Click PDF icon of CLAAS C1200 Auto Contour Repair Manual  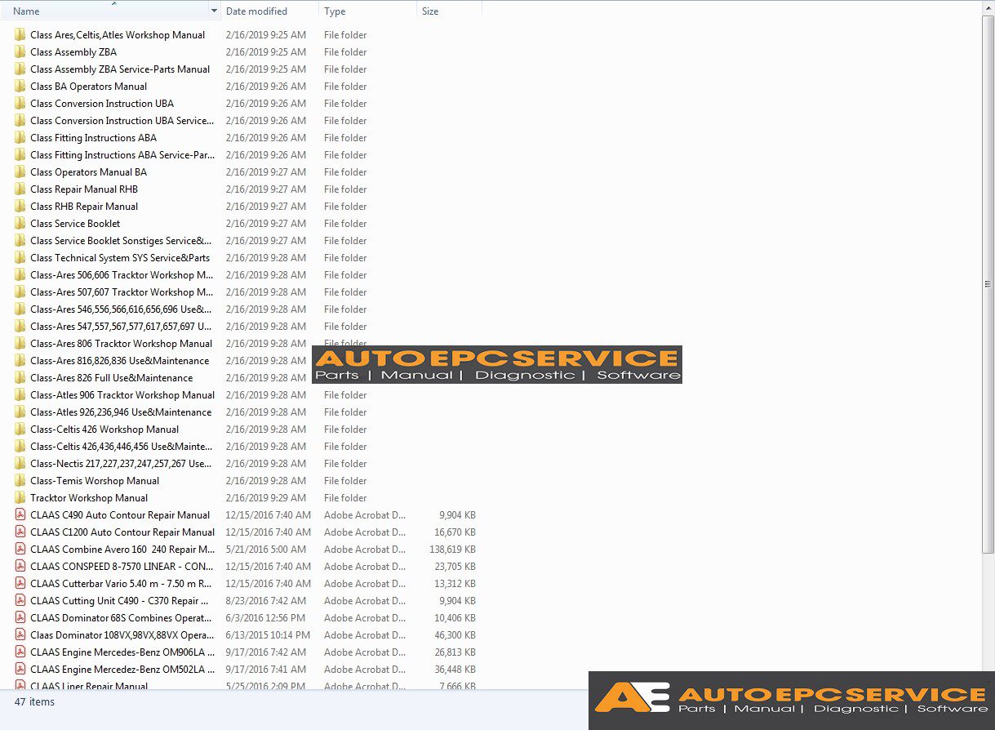pyautogui.click(x=20, y=532)
